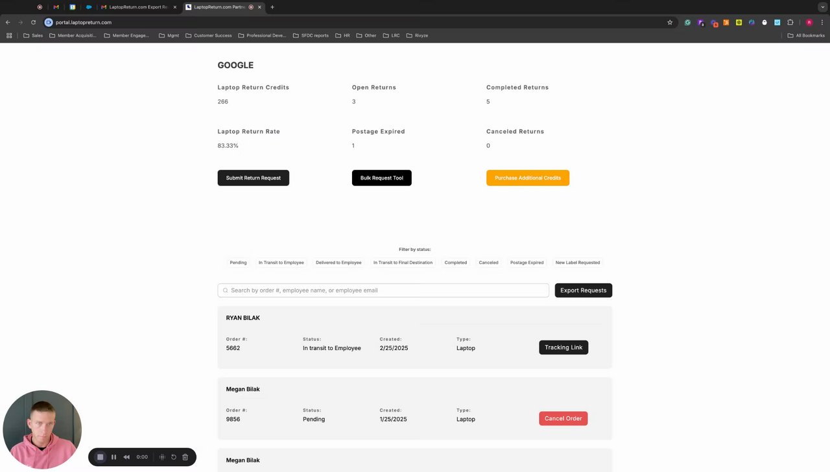
Task: Click the Submit Return Request button
Action: [x=253, y=178]
